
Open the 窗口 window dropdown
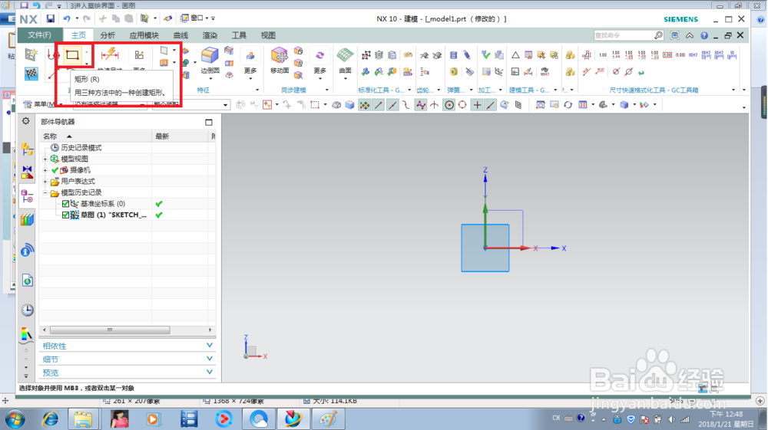tap(194, 18)
